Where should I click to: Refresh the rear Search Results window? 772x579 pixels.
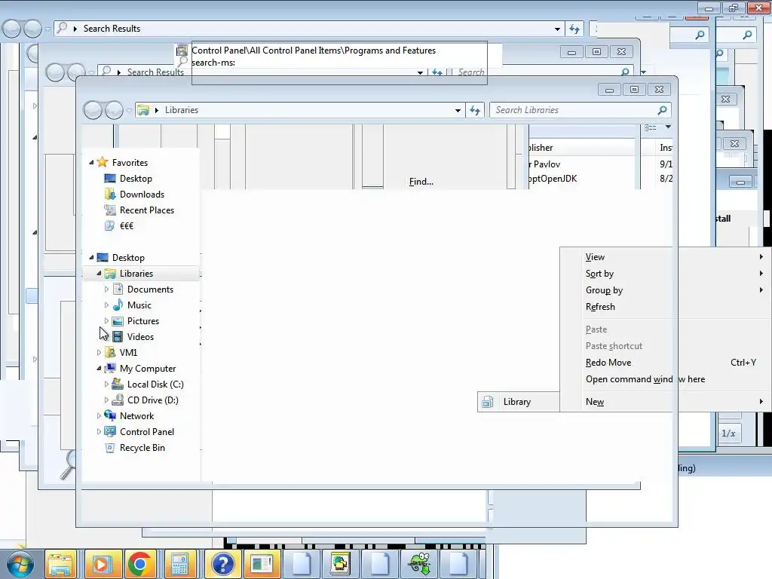(574, 29)
